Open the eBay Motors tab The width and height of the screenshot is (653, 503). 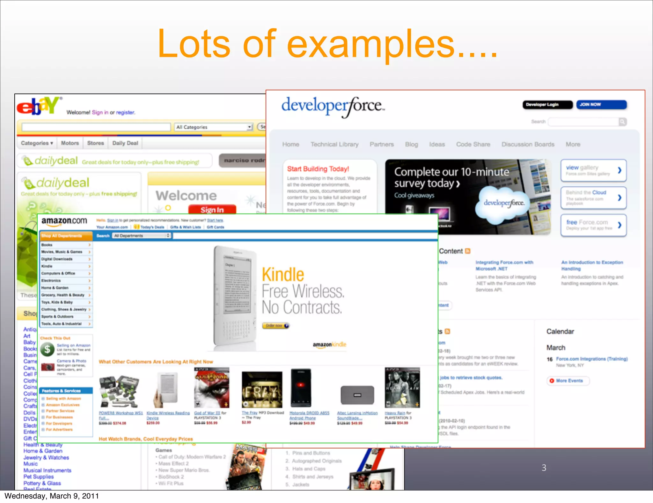[x=70, y=143]
